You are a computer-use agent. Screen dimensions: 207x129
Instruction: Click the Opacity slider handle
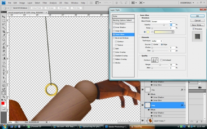click(164, 25)
